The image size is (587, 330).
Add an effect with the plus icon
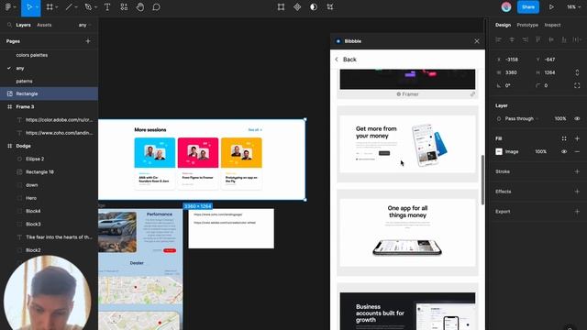pos(577,192)
